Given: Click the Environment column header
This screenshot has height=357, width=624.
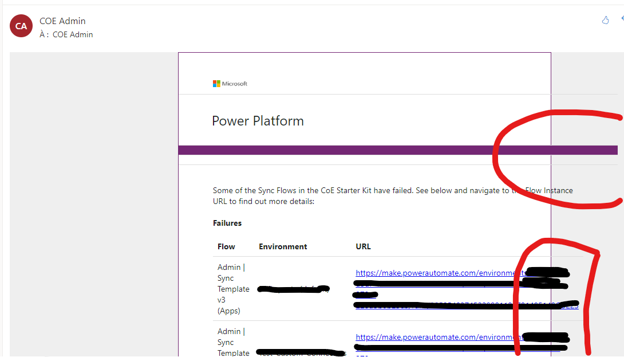Looking at the screenshot, I should point(283,246).
